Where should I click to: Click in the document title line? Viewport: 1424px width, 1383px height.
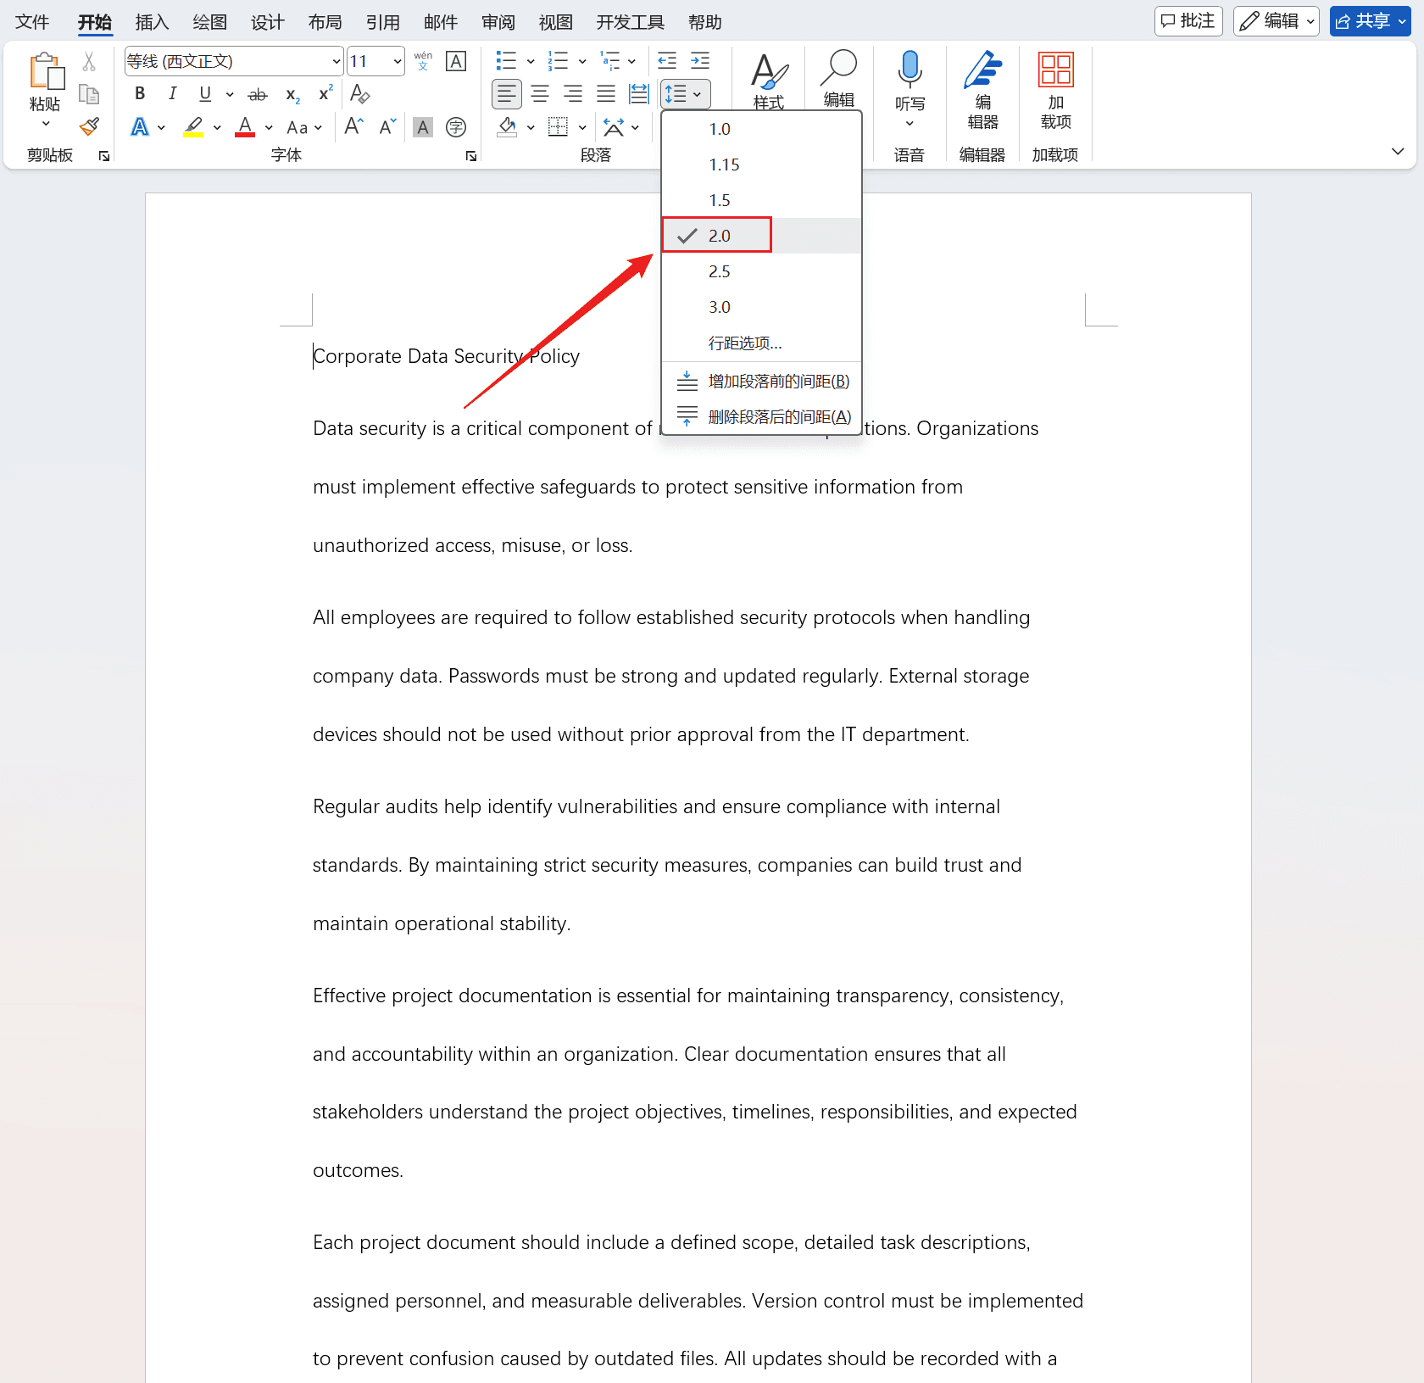[x=447, y=356]
